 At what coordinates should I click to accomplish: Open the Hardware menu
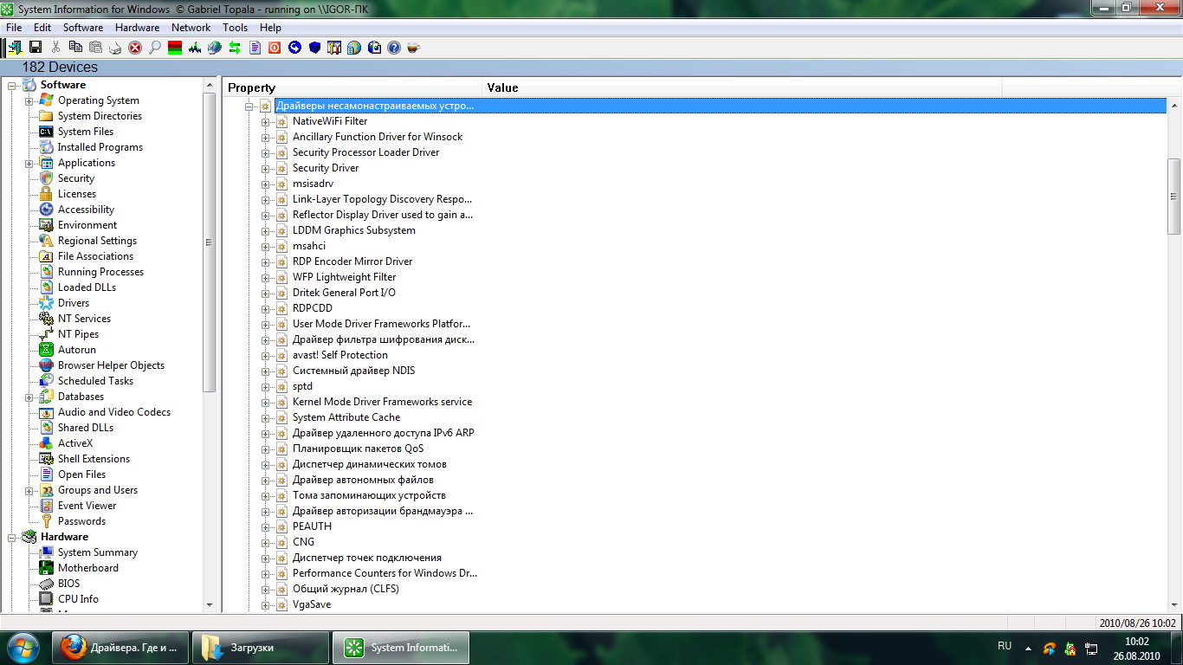(137, 28)
